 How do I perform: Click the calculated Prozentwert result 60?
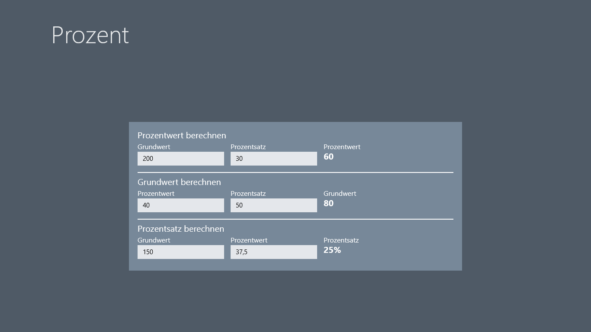[329, 157]
